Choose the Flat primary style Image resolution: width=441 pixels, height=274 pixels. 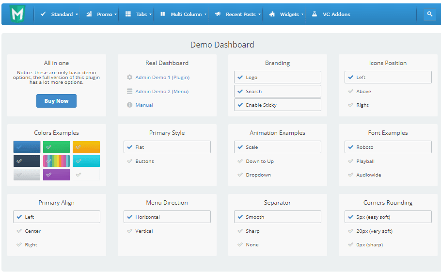(x=167, y=147)
